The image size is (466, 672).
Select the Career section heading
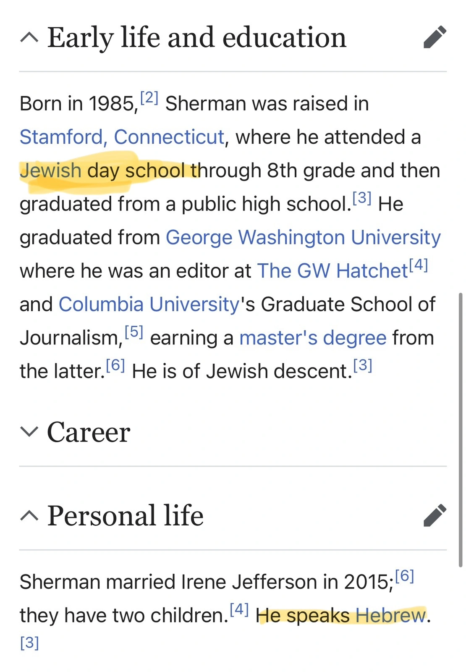click(x=89, y=432)
